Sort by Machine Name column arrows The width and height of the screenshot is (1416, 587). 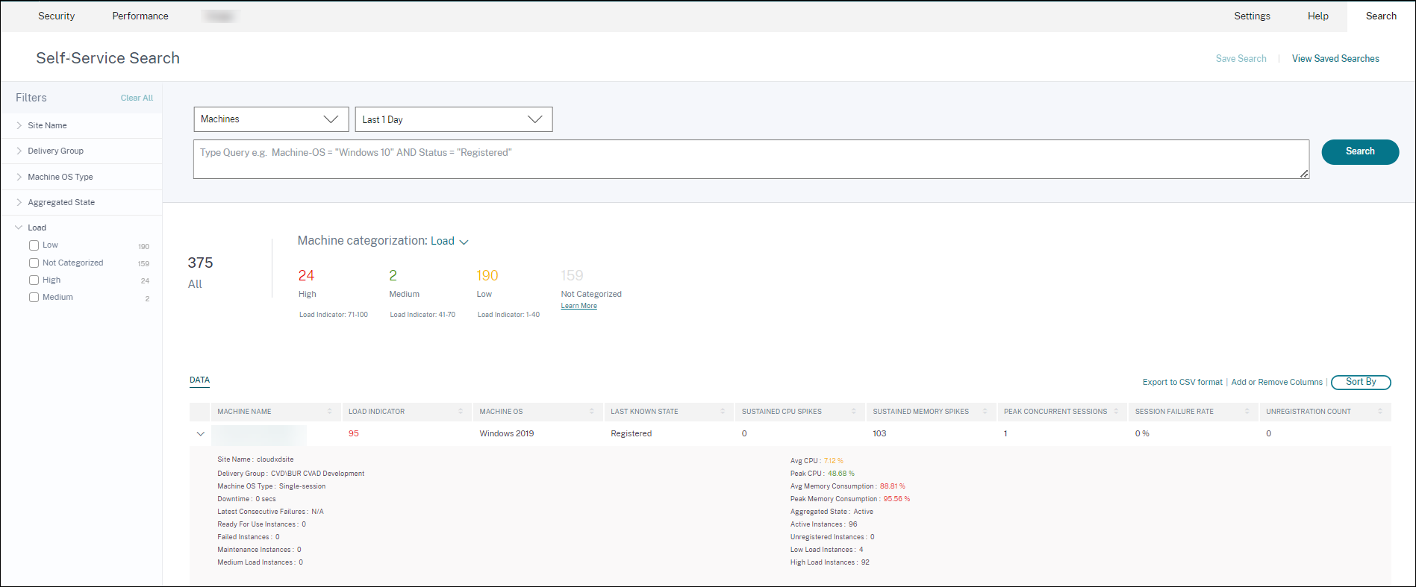pyautogui.click(x=329, y=412)
